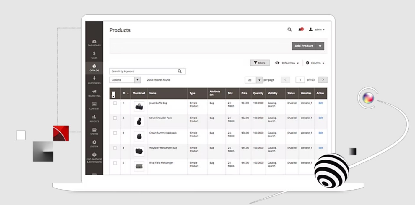Open the Default View menu
This screenshot has height=205, width=415.
pyautogui.click(x=287, y=63)
